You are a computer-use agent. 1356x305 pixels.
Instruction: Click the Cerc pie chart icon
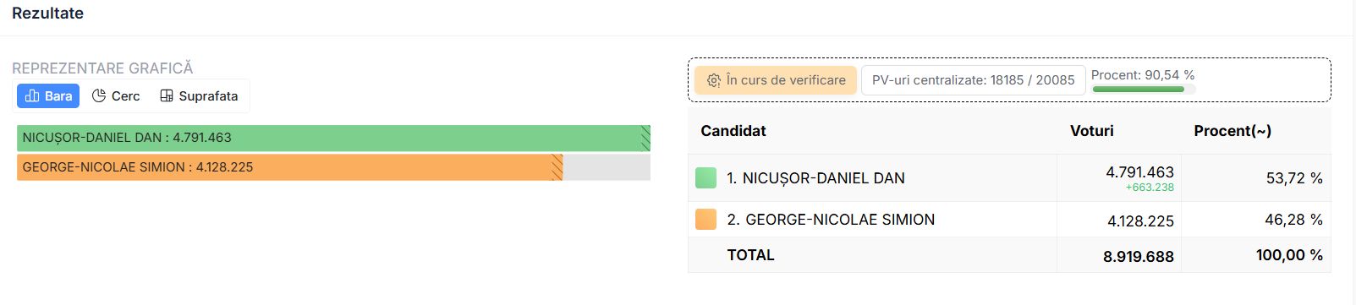pos(99,96)
